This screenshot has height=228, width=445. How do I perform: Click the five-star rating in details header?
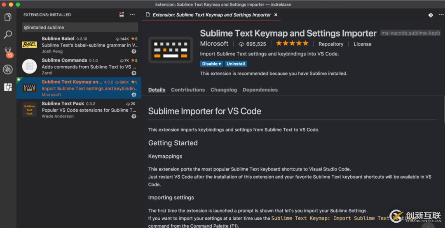point(292,44)
